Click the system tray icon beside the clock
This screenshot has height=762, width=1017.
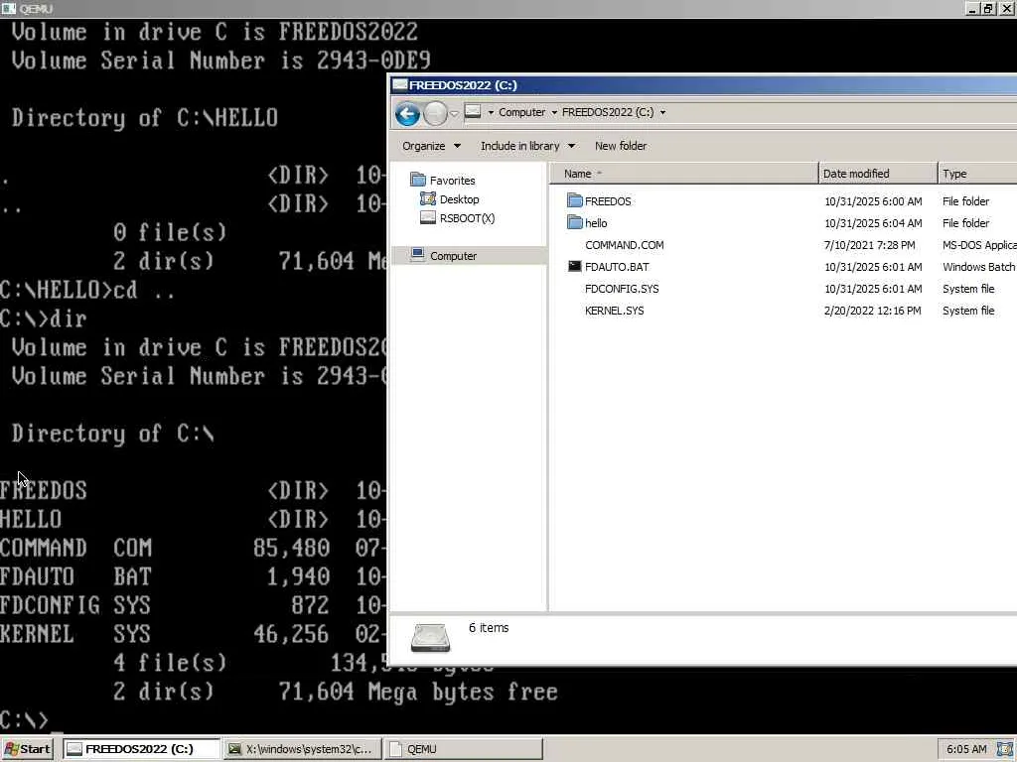[1005, 749]
